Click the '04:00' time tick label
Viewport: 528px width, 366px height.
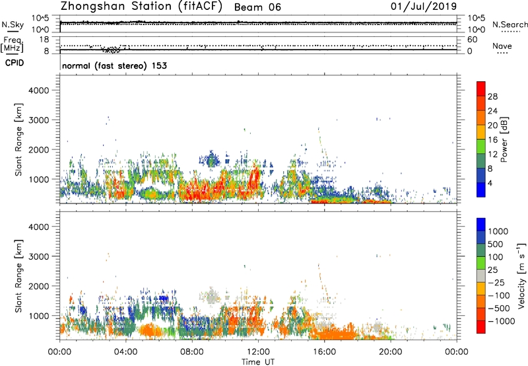tap(126, 352)
